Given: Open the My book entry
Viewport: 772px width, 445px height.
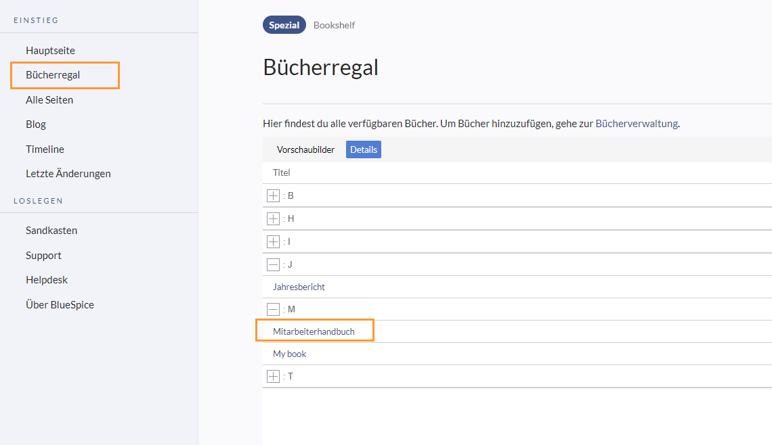Looking at the screenshot, I should pos(290,354).
